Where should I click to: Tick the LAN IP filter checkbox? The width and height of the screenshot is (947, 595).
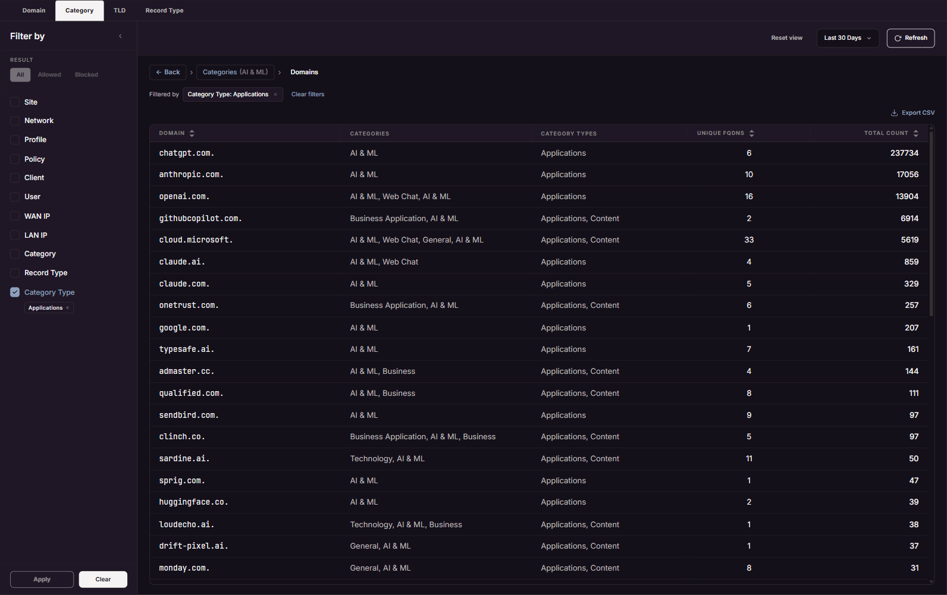coord(15,235)
